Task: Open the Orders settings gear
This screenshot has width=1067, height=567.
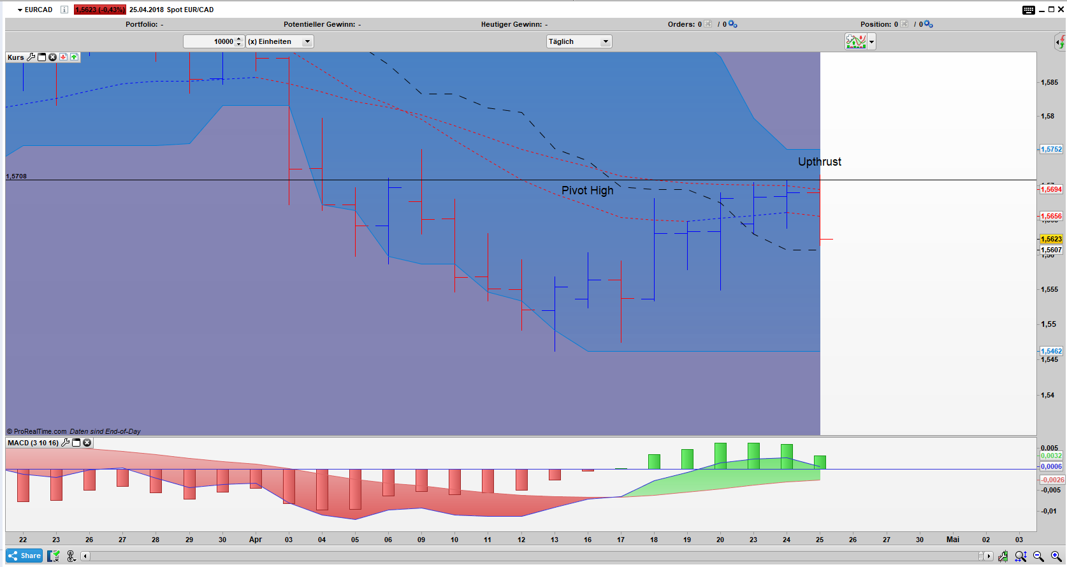Action: click(x=733, y=24)
